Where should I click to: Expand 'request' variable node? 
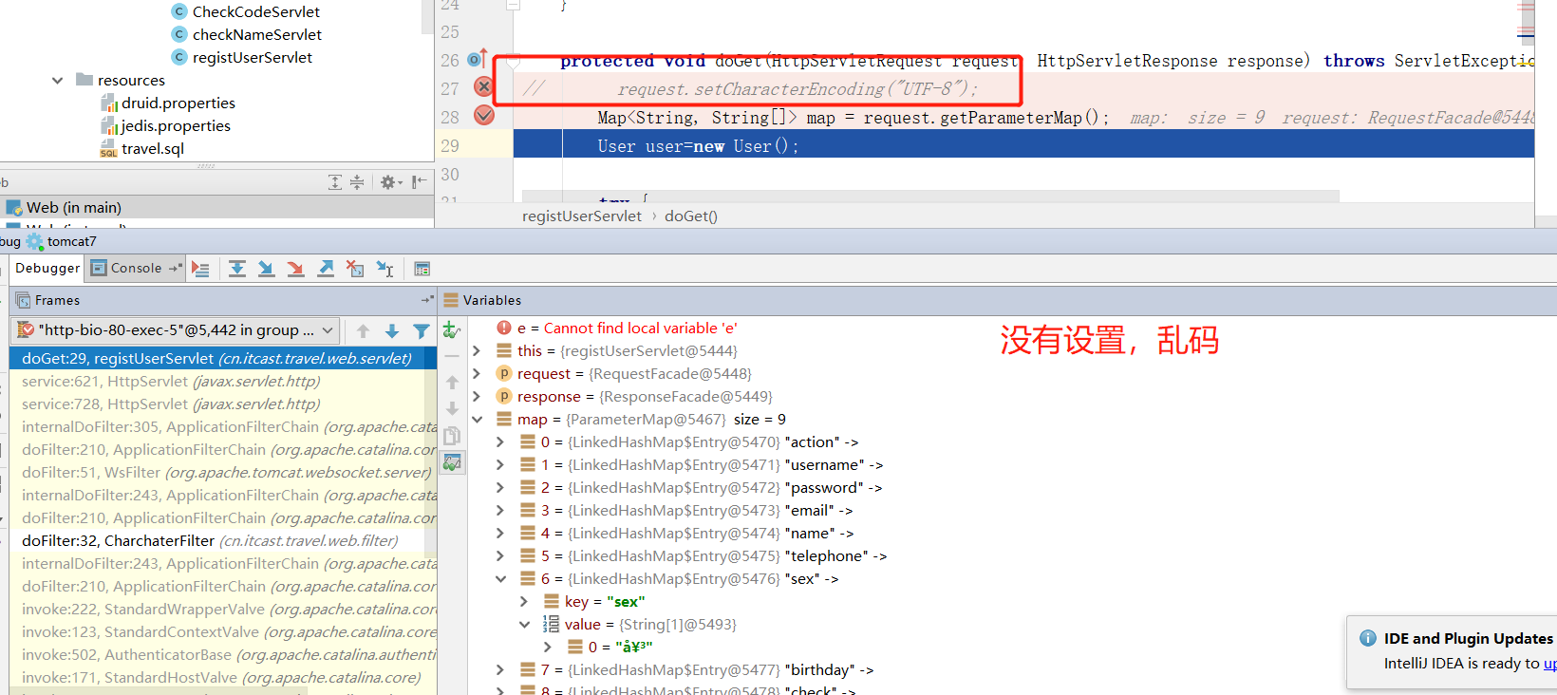[477, 373]
